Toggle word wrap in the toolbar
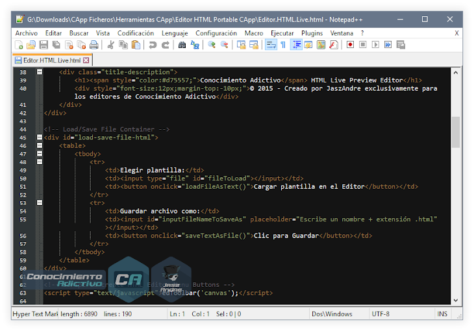474x331 pixels. tap(271, 45)
